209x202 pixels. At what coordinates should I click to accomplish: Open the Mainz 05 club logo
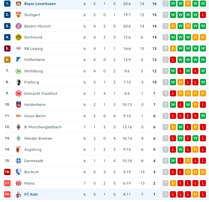click(x=19, y=183)
